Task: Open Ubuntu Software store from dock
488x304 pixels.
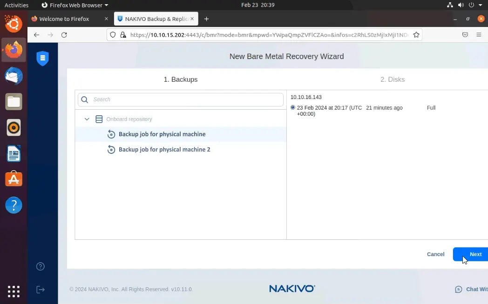Action: (14, 179)
